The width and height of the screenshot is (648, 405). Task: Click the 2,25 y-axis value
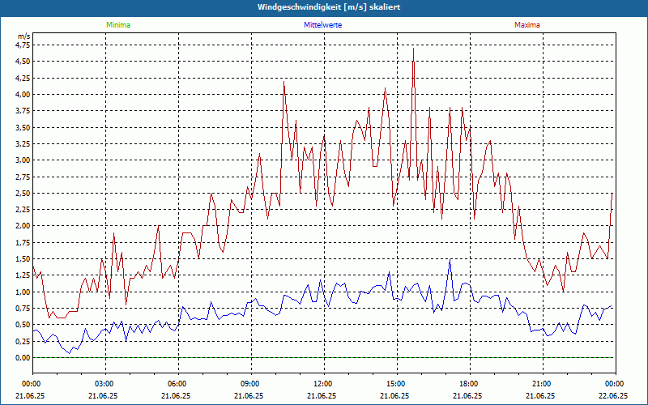23,210
